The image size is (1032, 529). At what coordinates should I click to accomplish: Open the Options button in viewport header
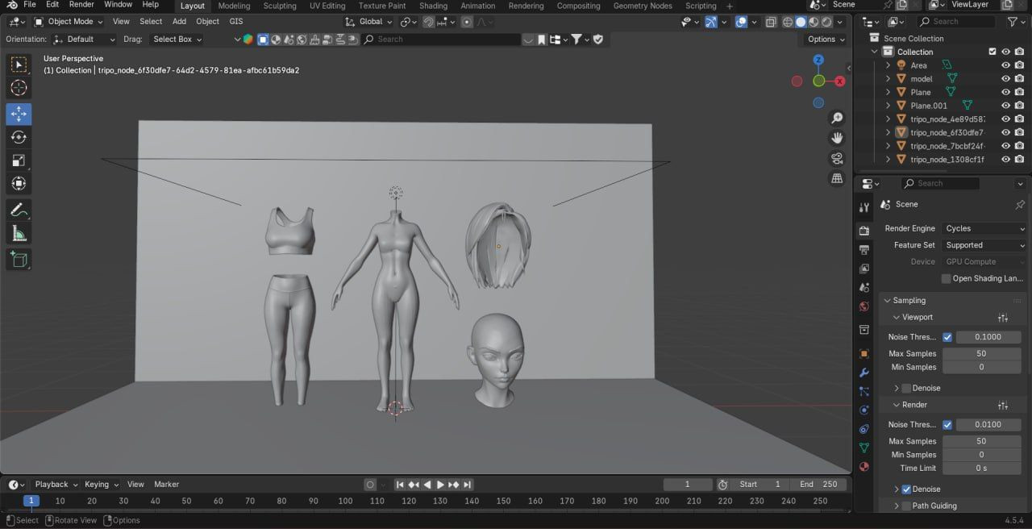[826, 39]
